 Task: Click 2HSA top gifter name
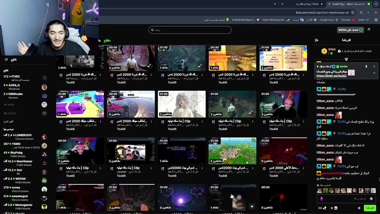[332, 50]
